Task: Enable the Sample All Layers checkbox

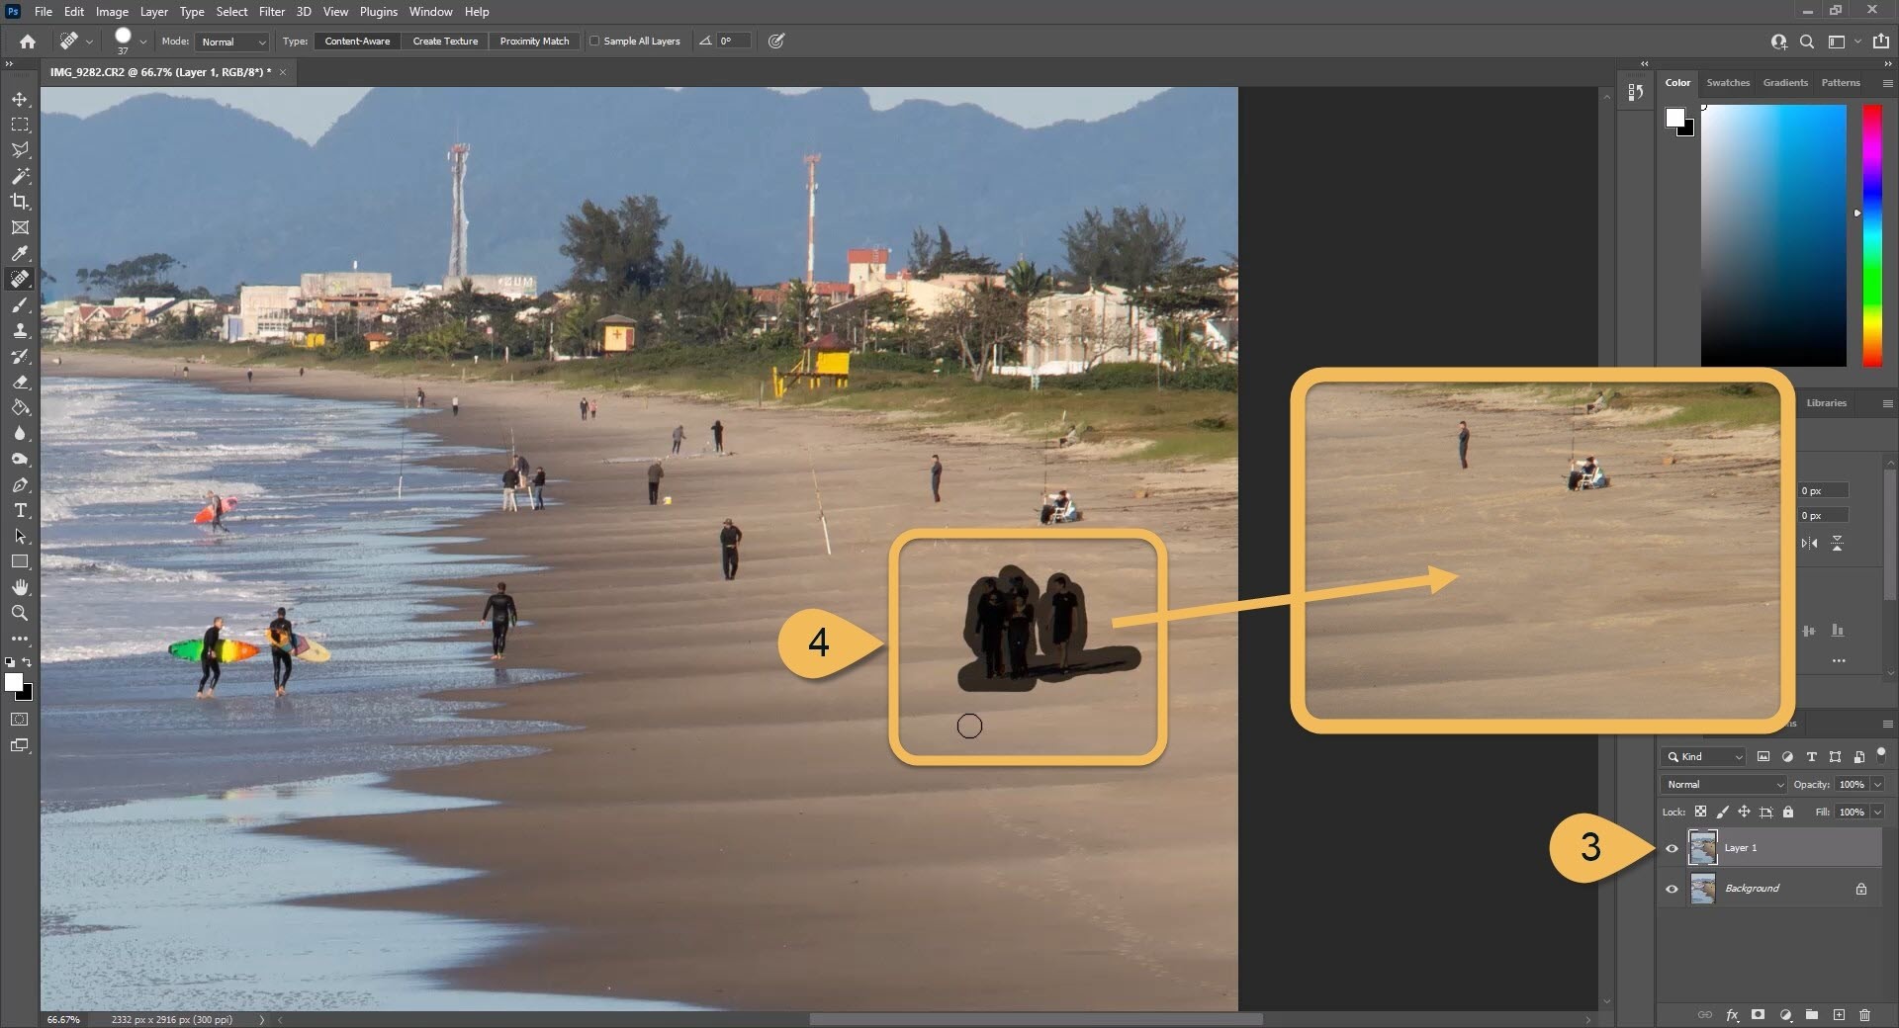Action: 594,42
